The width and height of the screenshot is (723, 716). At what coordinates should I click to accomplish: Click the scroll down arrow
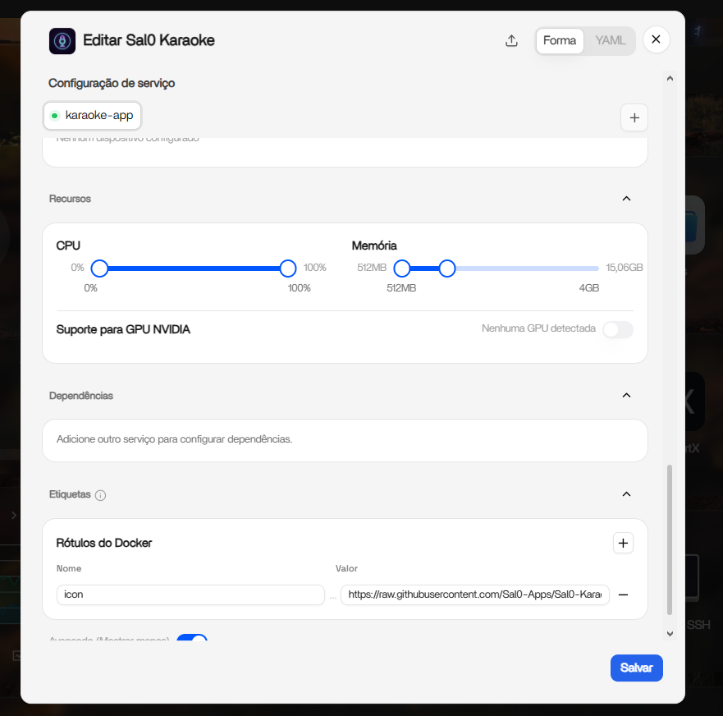coord(670,634)
